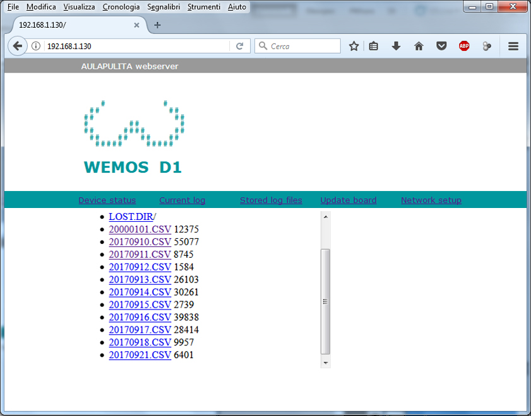This screenshot has width=531, height=416.
Task: Open the Strumenti menu
Action: coord(203,7)
